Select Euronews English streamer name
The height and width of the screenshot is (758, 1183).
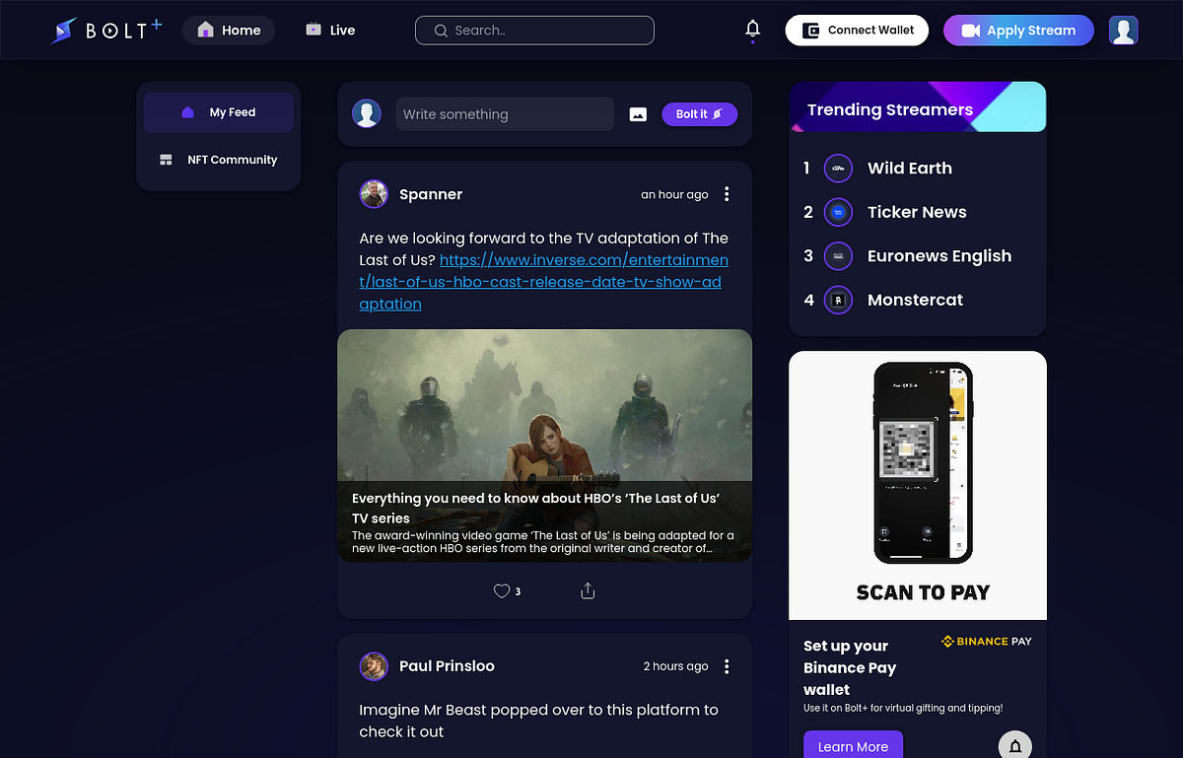[939, 256]
